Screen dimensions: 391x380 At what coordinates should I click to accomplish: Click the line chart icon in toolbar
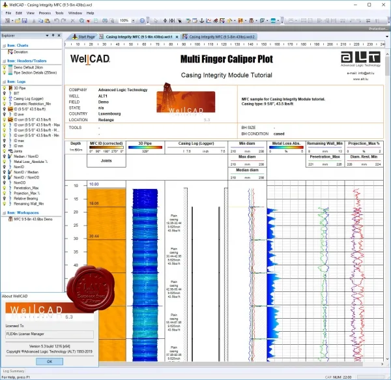tap(209, 21)
